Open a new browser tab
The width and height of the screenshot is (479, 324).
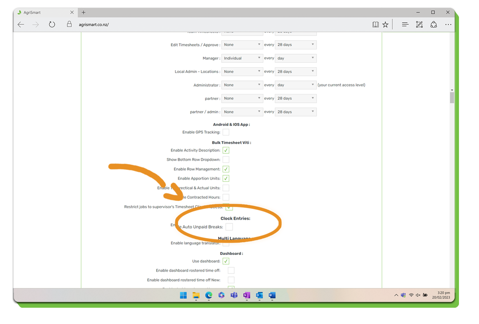(x=84, y=13)
